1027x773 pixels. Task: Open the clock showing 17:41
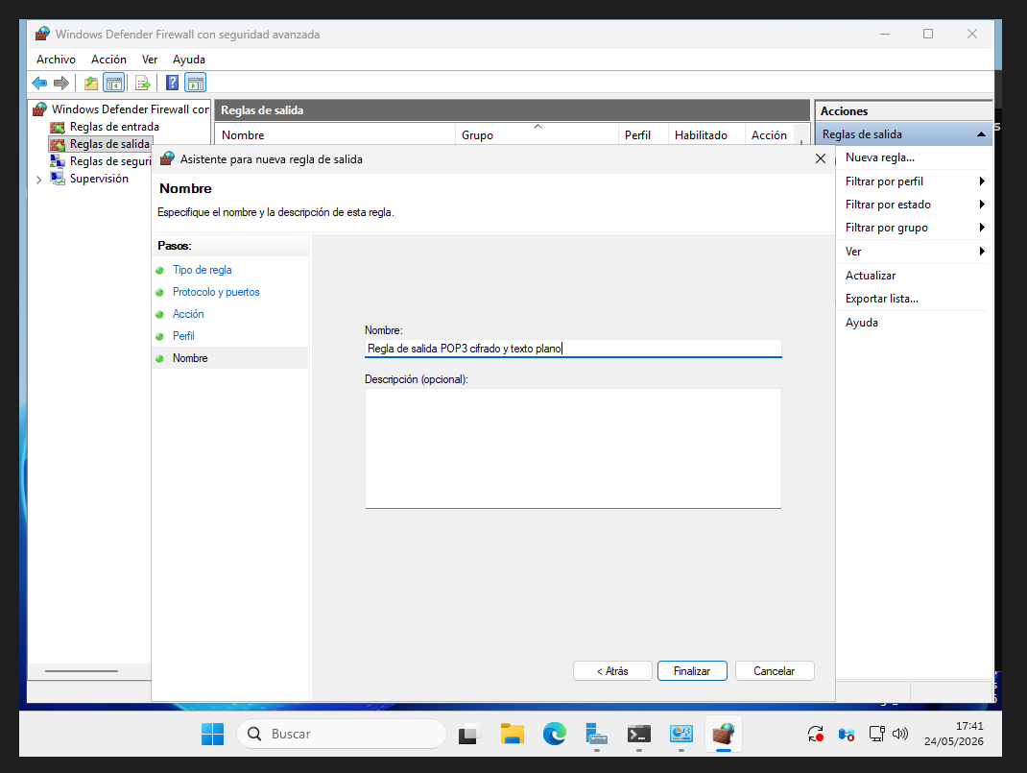pos(954,735)
